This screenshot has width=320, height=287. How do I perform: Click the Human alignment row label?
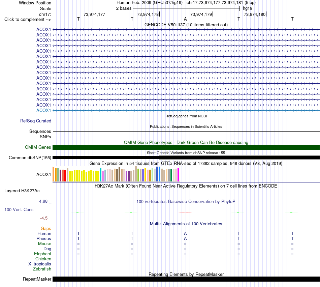coord(44,233)
